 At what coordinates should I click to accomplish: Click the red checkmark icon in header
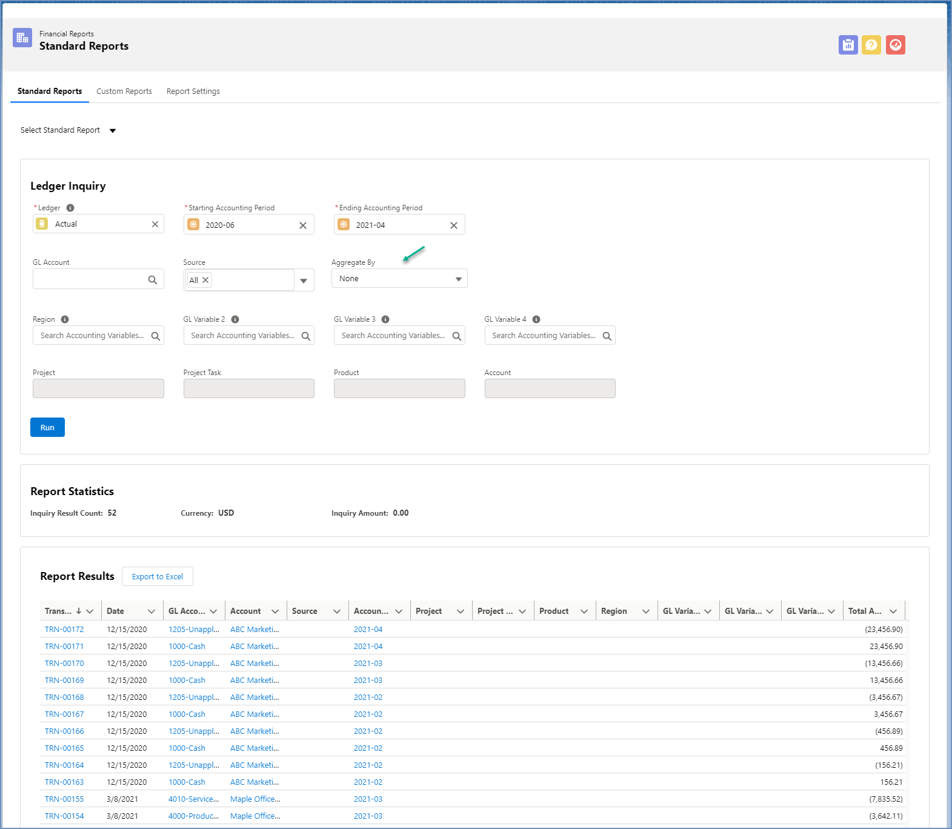pyautogui.click(x=895, y=45)
